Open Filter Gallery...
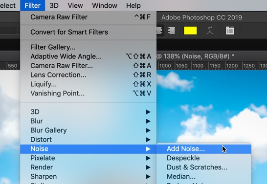 click(x=88, y=47)
